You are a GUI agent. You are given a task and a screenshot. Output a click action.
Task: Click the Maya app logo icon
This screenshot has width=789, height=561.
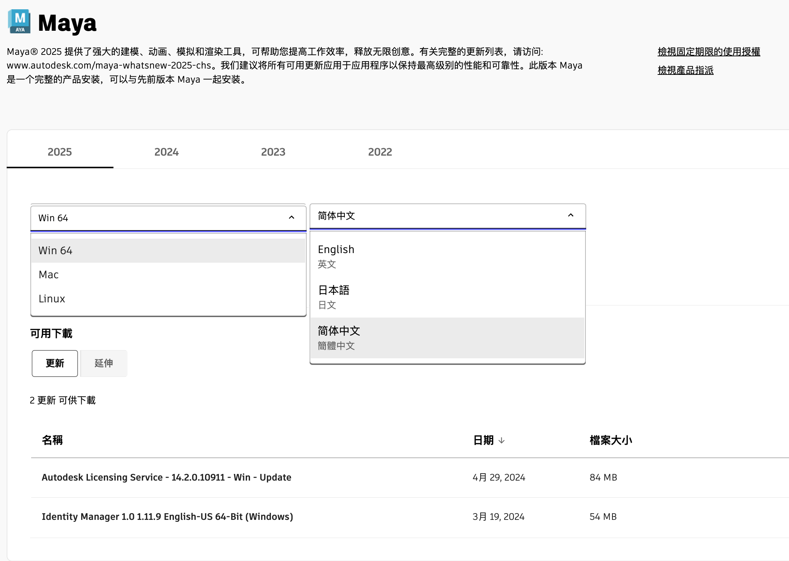19,21
